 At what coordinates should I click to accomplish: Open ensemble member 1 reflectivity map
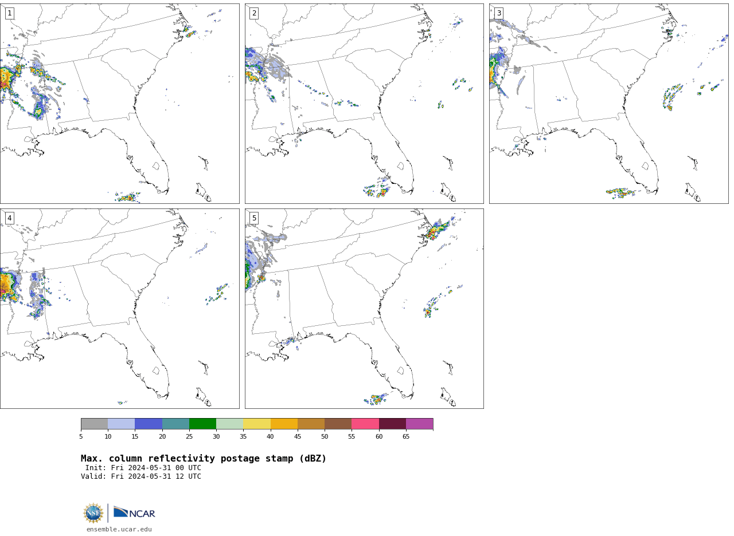click(120, 104)
